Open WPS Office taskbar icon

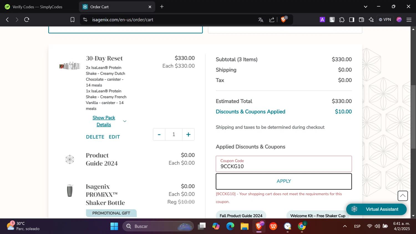pyautogui.click(x=273, y=227)
